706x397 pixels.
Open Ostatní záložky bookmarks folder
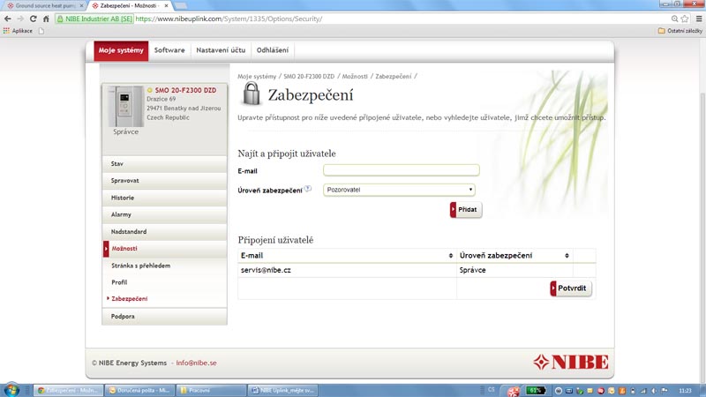680,31
